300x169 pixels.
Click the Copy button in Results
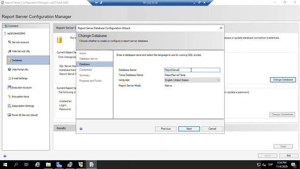point(283,146)
